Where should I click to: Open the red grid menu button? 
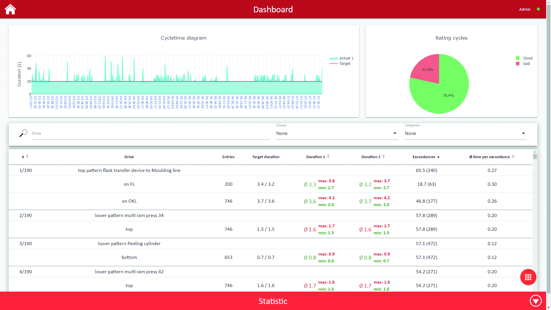[x=528, y=277]
